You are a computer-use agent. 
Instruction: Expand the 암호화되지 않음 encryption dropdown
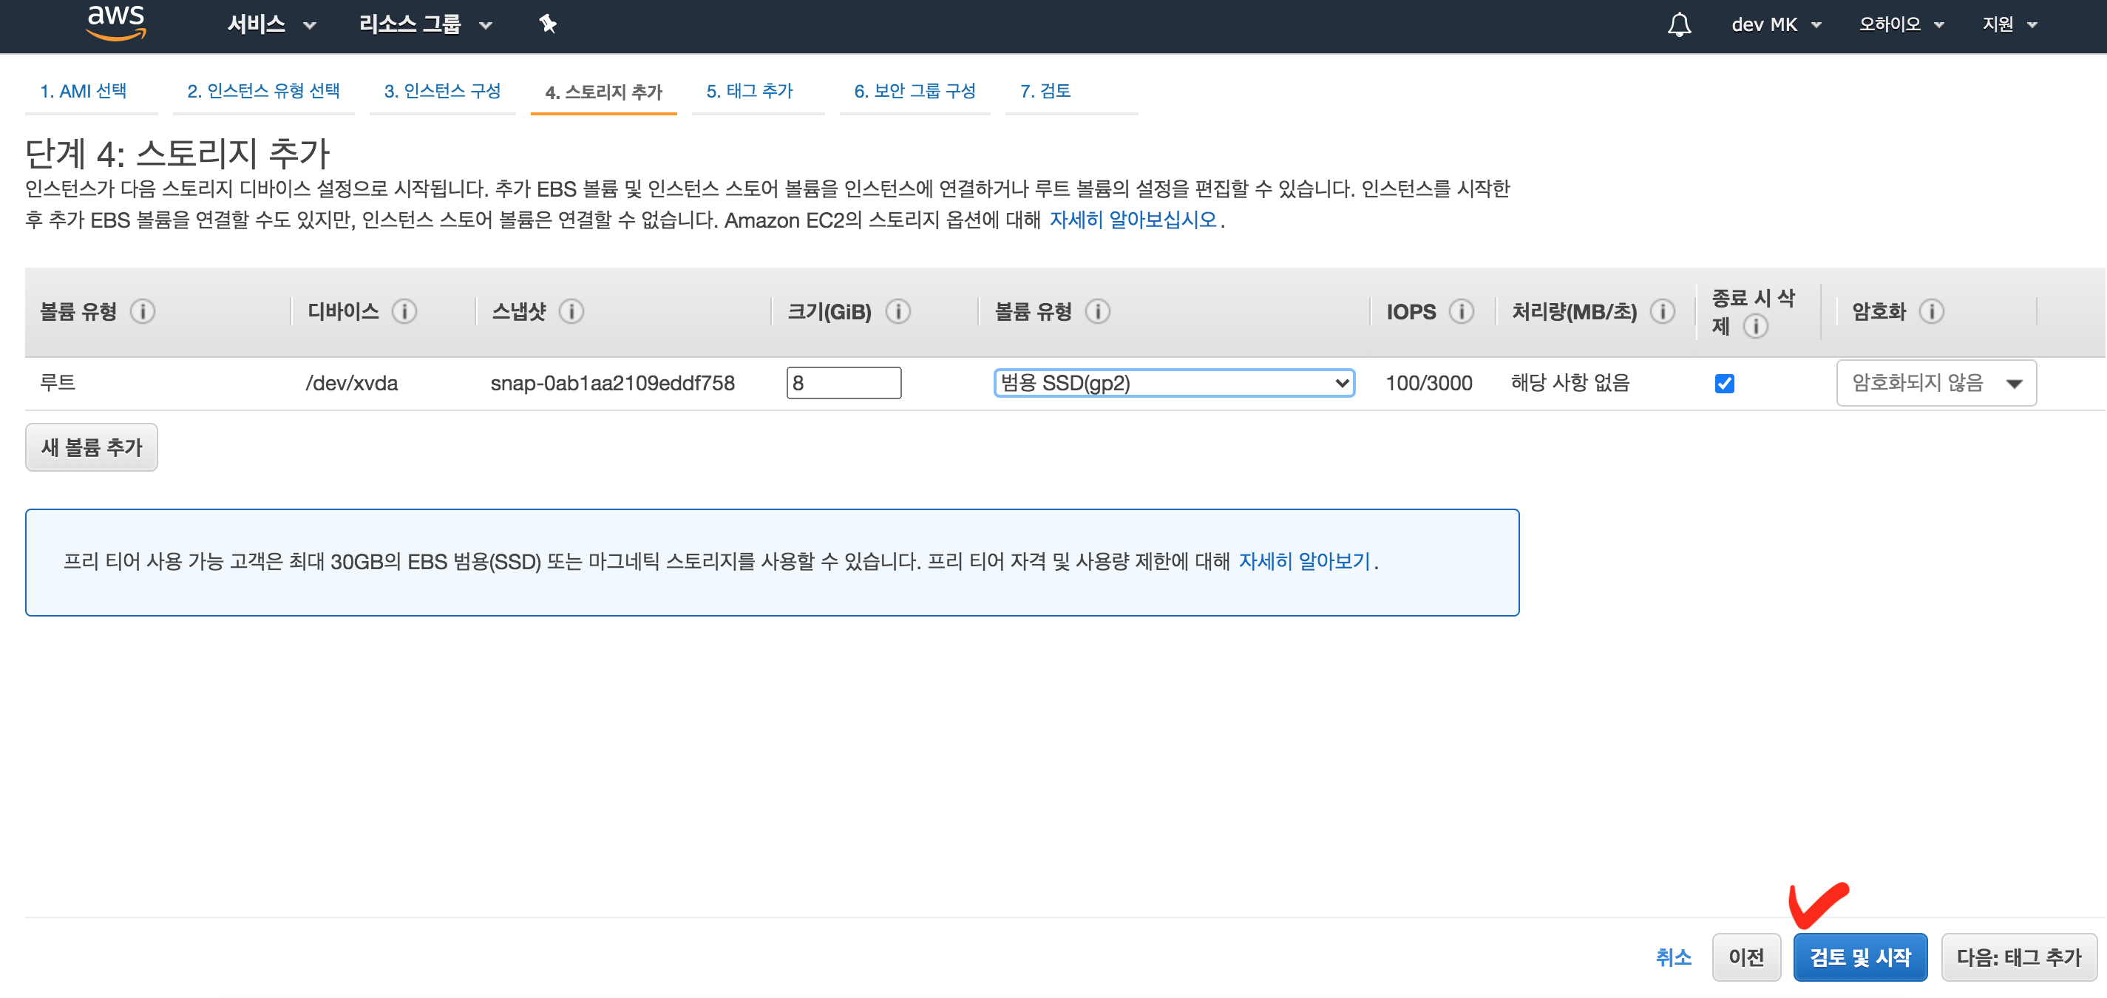(1935, 384)
